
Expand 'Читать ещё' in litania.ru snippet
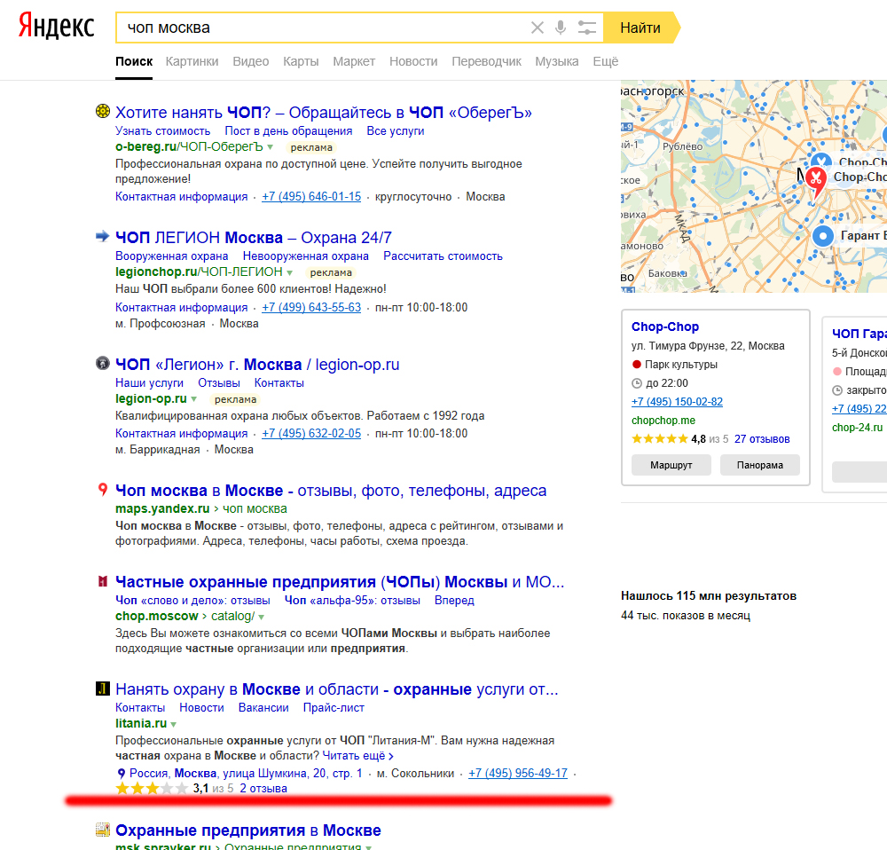coord(358,755)
